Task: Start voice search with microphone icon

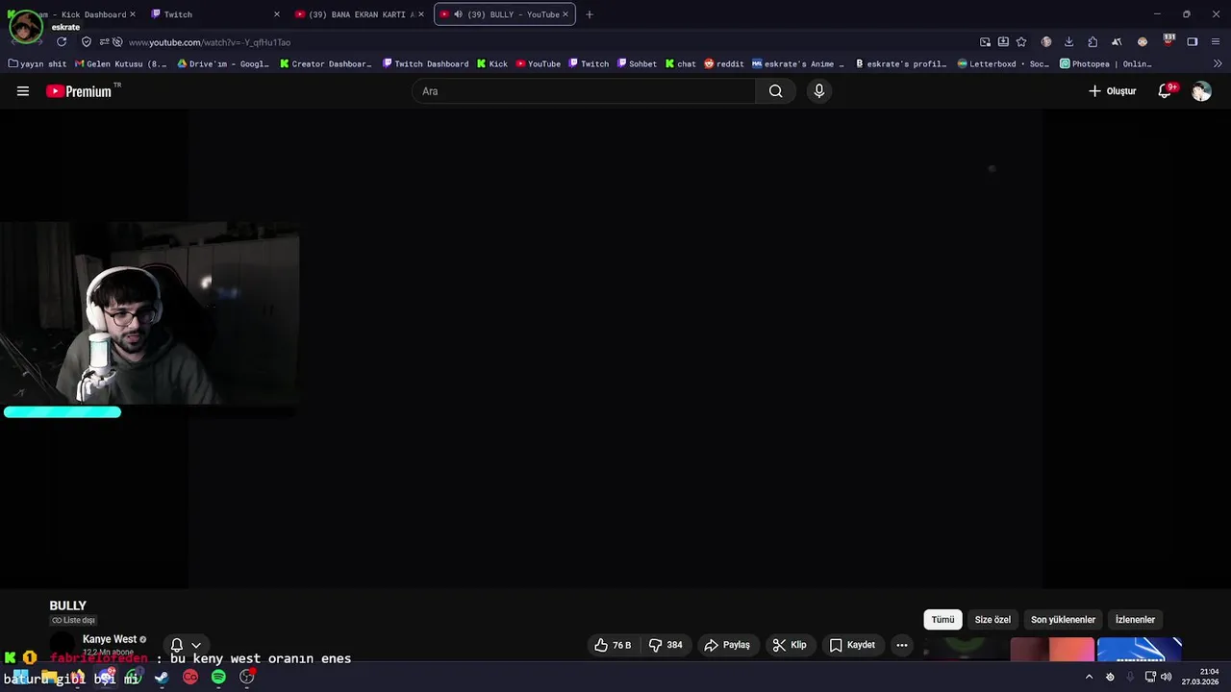Action: (x=818, y=91)
